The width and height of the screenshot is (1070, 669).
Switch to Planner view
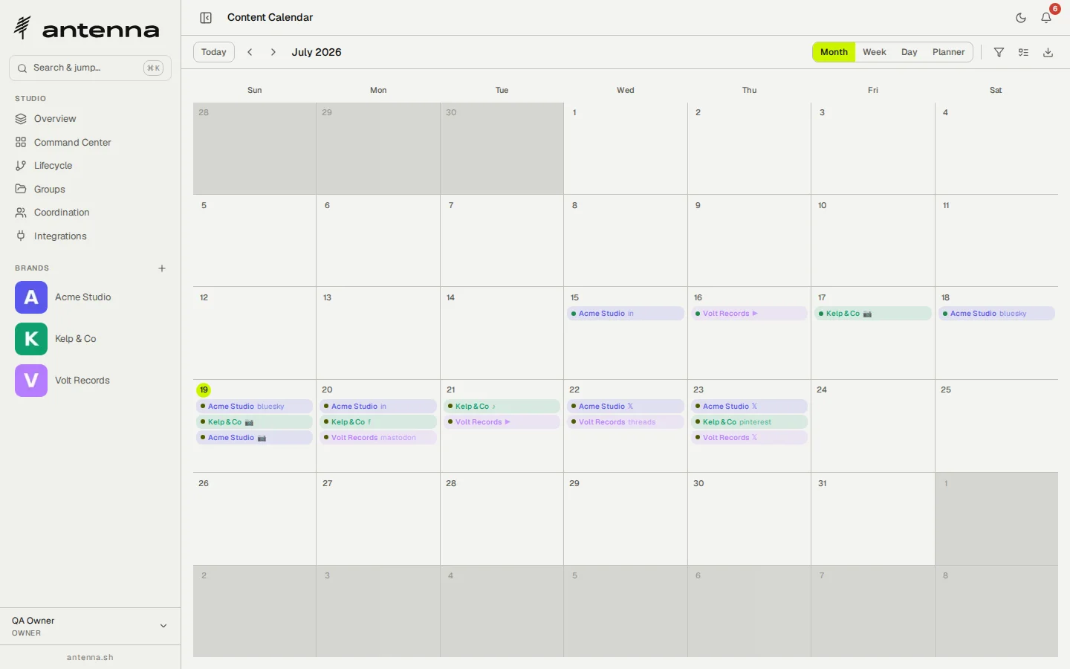(x=949, y=52)
